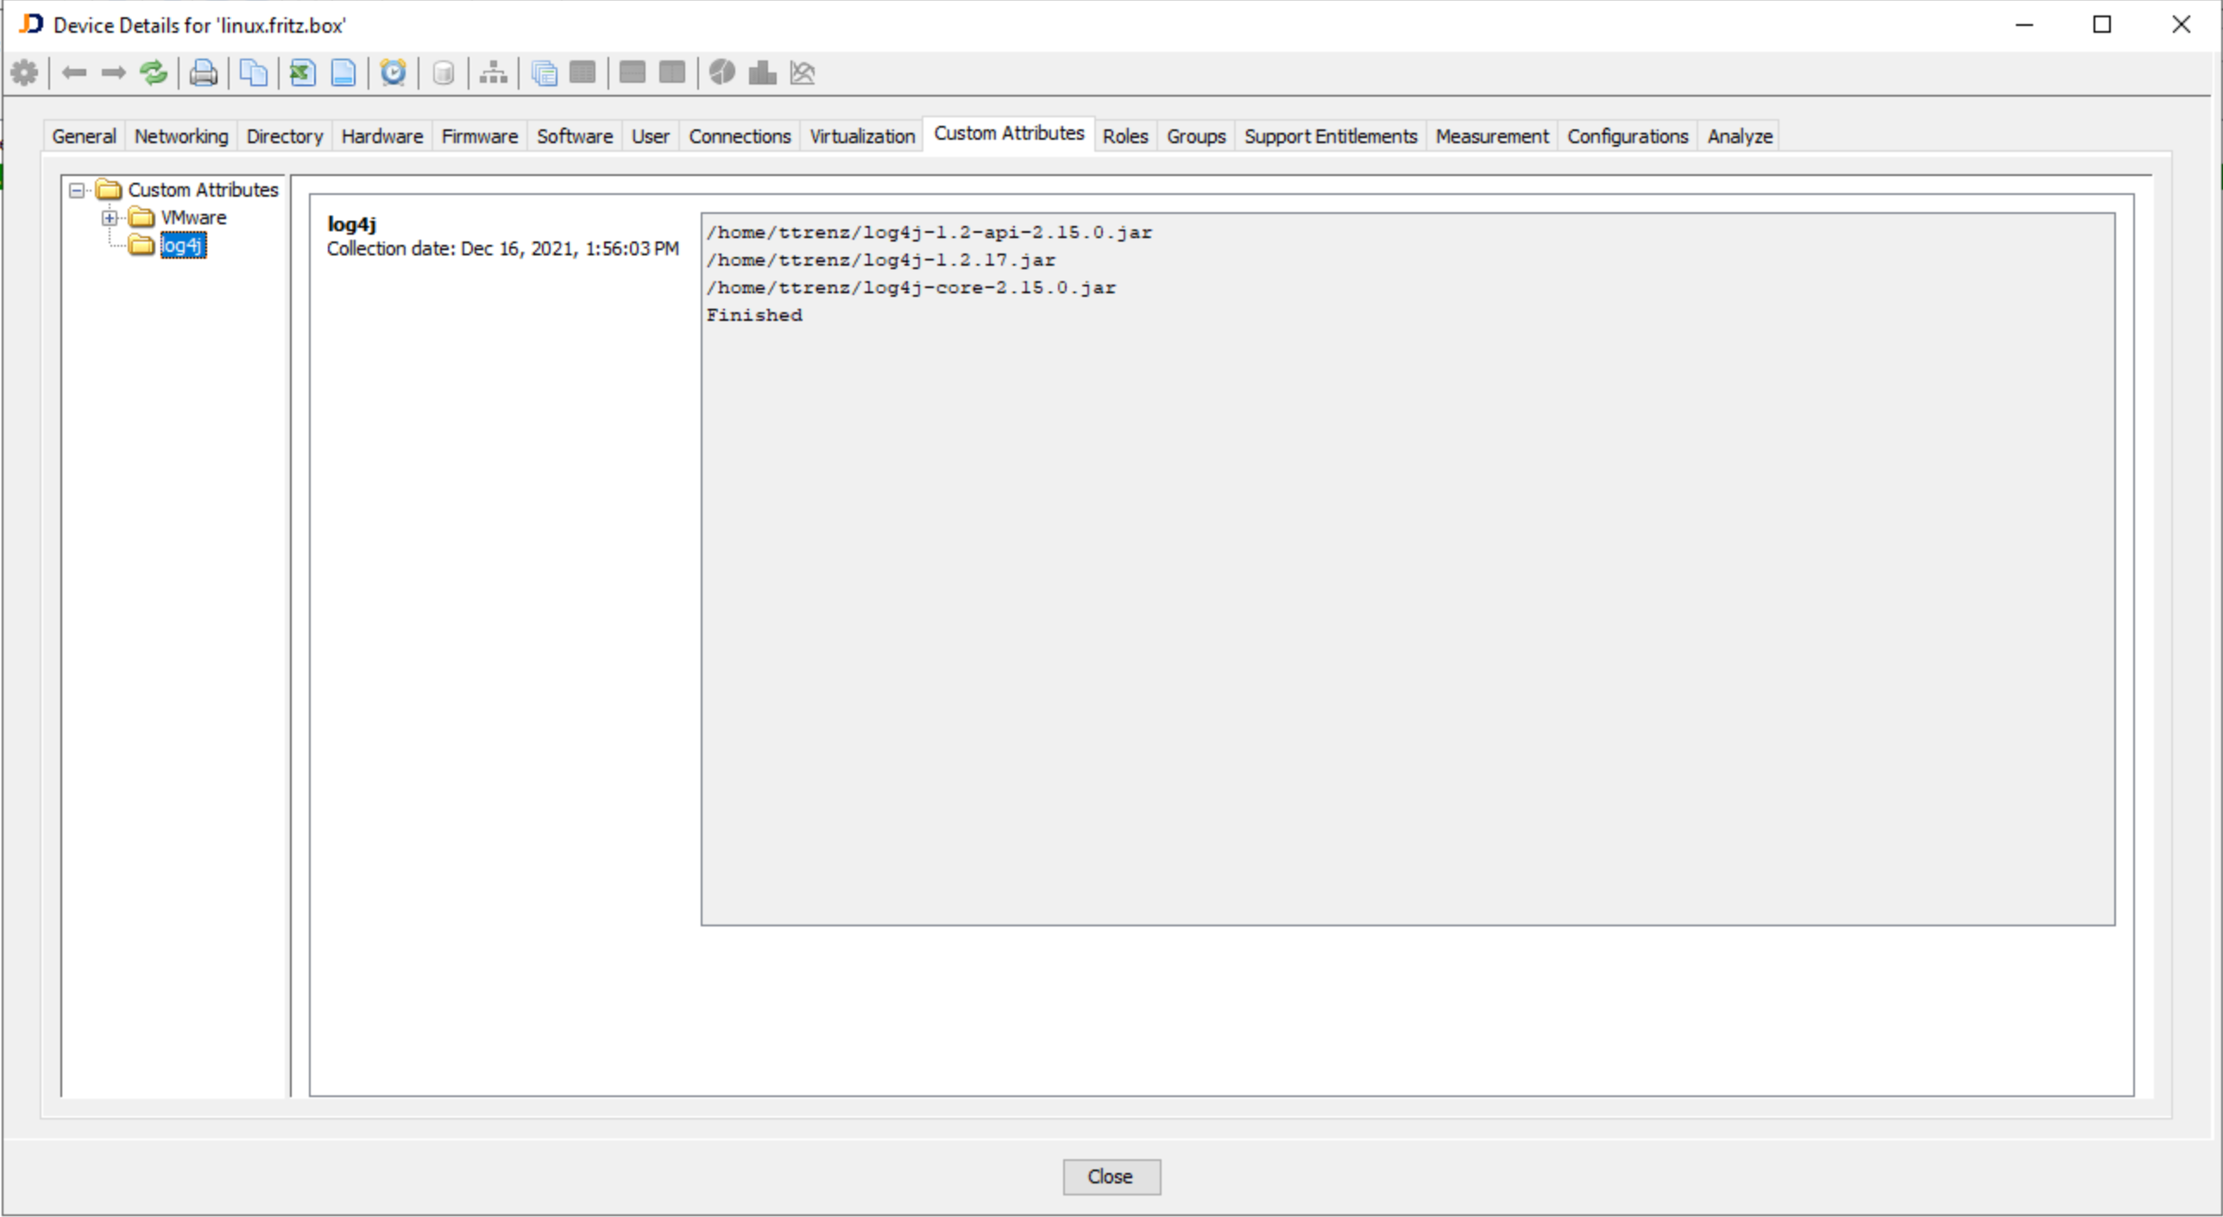Open the settings gear icon

pos(23,73)
